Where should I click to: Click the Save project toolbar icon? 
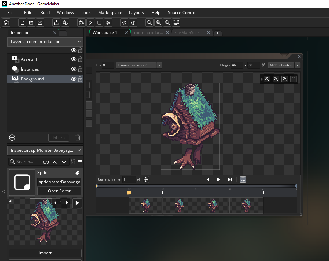[40, 23]
